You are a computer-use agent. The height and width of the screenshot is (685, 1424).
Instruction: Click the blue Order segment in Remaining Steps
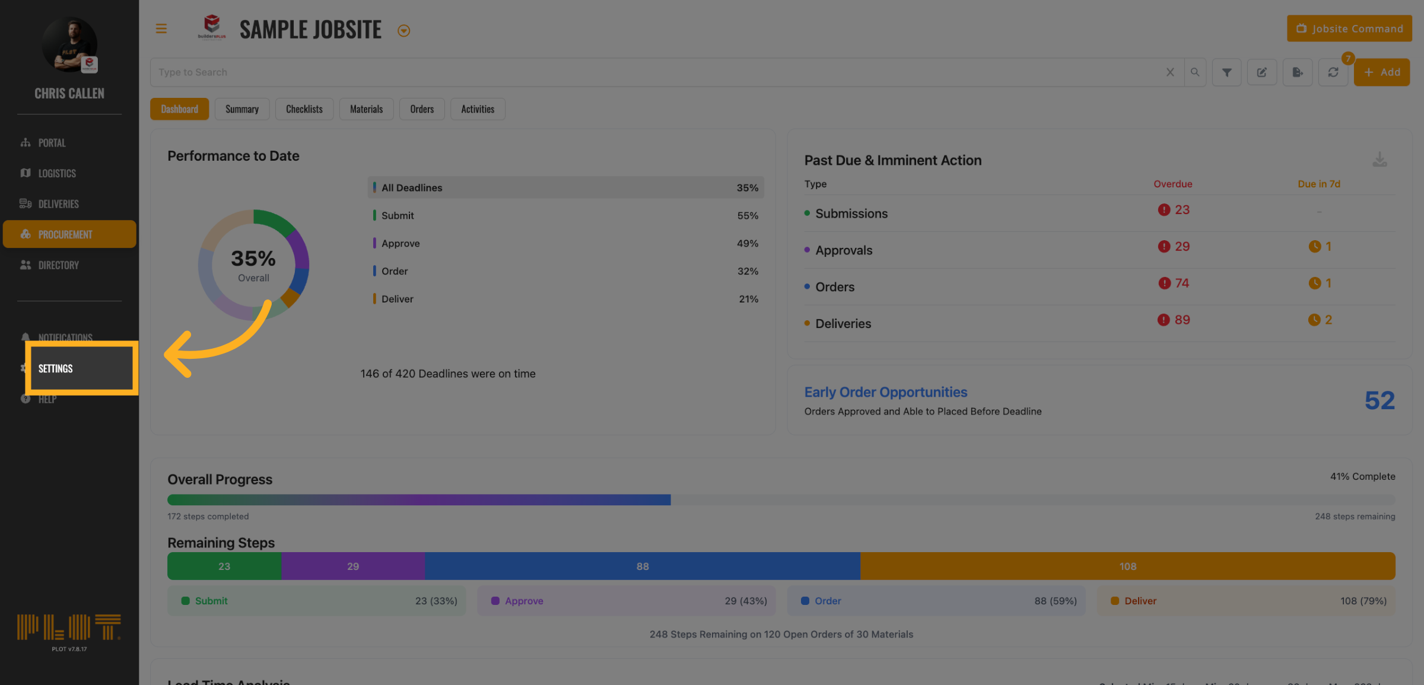click(x=642, y=566)
